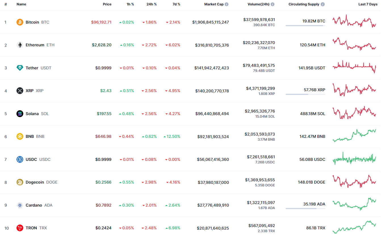Screen dimensions: 381x237
Task: Click the Solana logo icon
Action: [20, 114]
